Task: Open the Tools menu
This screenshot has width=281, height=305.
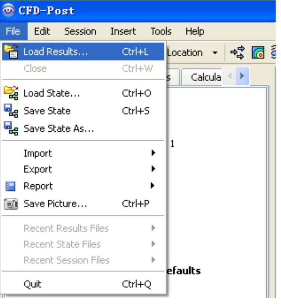Action: tap(161, 32)
